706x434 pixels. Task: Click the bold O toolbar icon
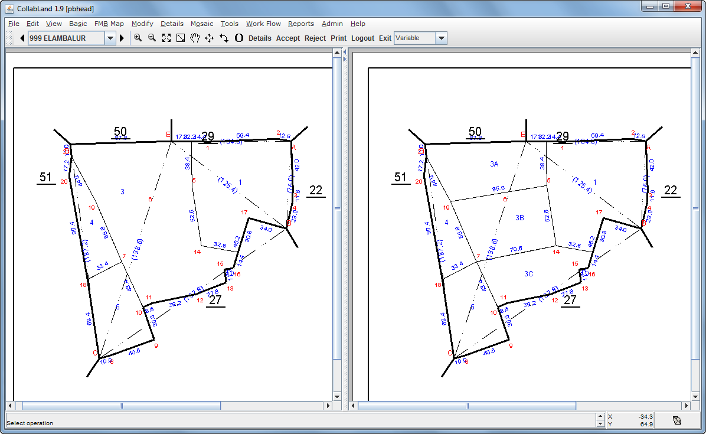[x=238, y=38]
